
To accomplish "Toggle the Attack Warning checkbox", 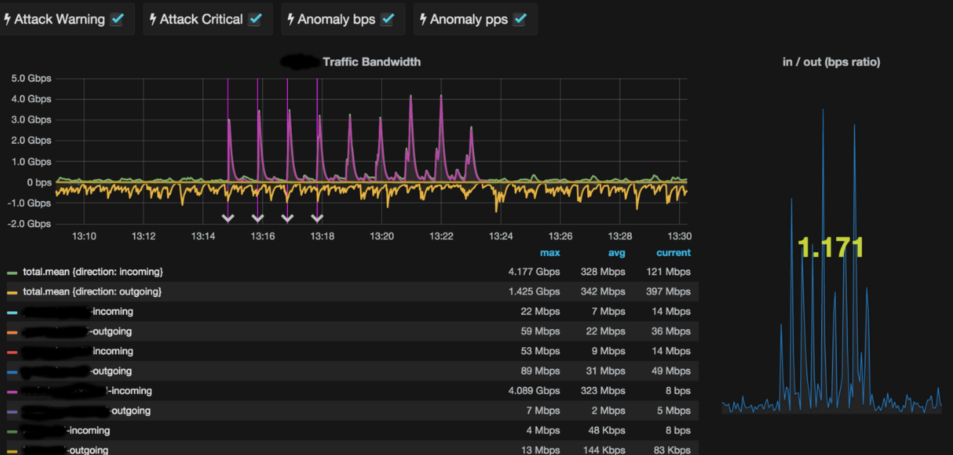I will (117, 19).
